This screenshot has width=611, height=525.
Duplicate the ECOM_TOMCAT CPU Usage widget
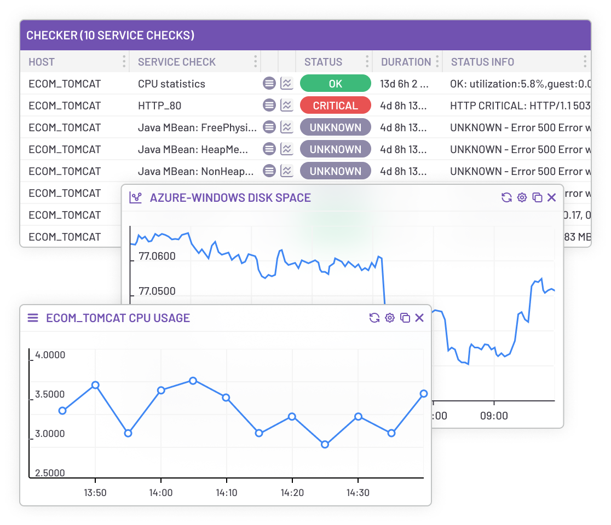click(x=405, y=318)
